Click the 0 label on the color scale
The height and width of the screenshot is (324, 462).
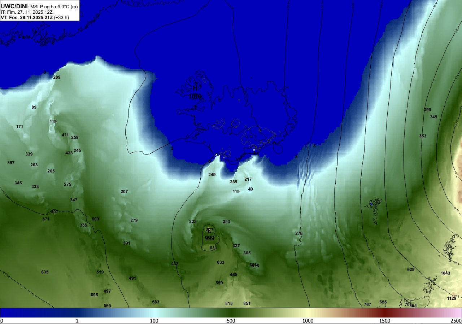click(2, 321)
